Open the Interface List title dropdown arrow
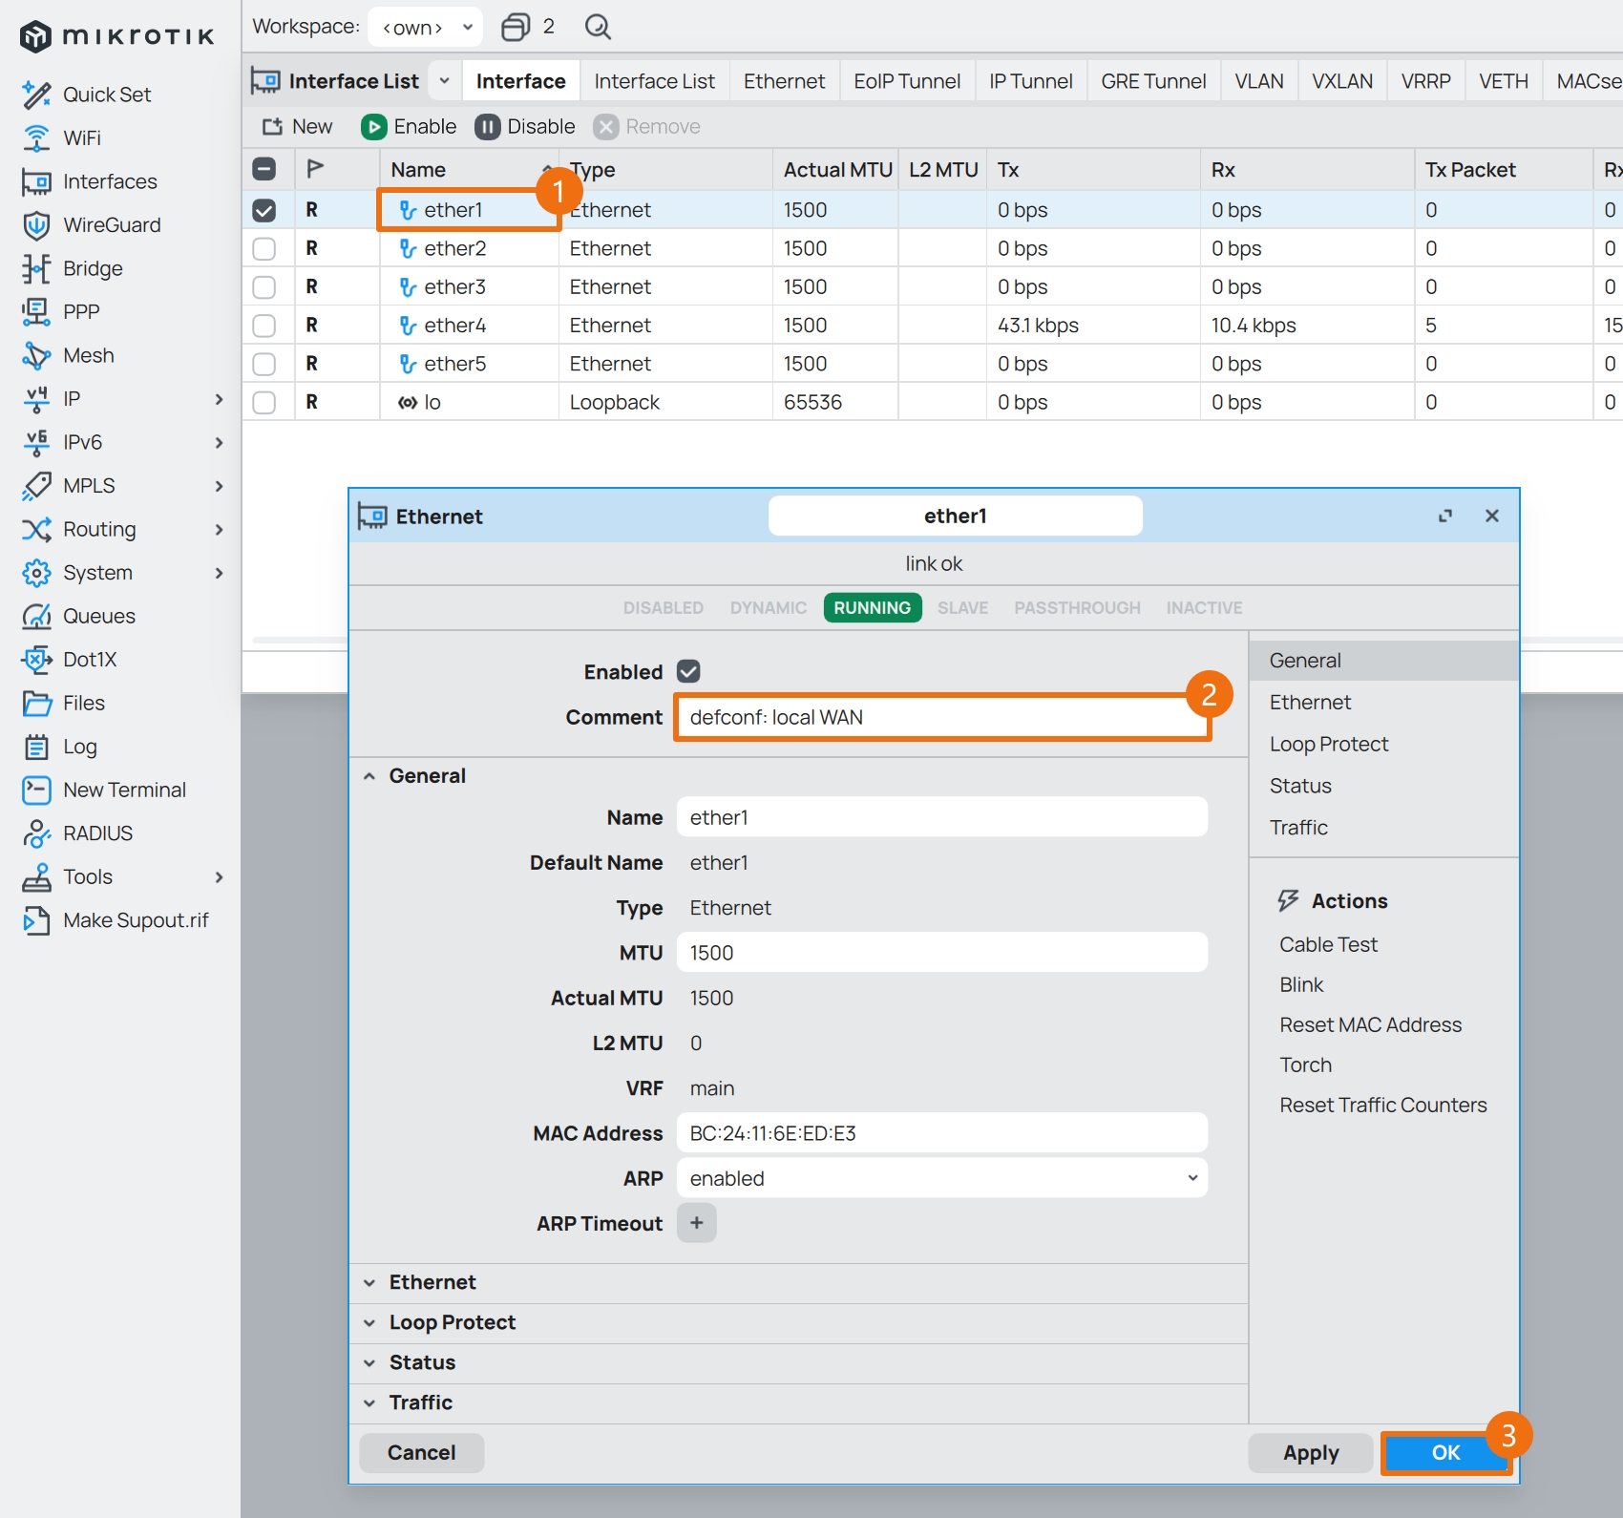1623x1518 pixels. click(444, 81)
